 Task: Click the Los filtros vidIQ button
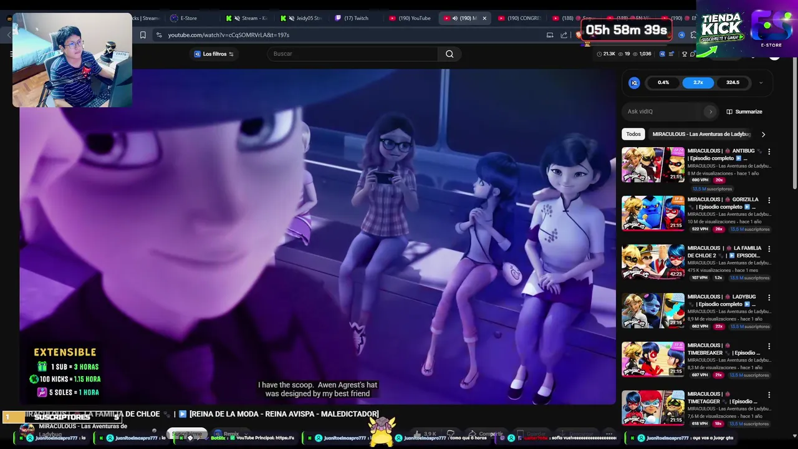[214, 54]
